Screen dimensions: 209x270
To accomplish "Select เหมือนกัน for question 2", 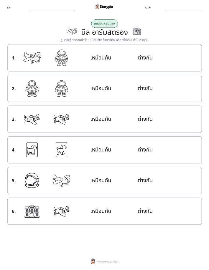I will [x=101, y=88].
